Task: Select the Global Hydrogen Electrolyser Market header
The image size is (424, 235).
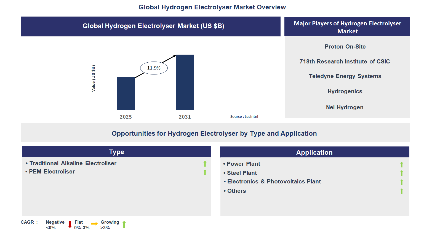Action: pyautogui.click(x=151, y=26)
